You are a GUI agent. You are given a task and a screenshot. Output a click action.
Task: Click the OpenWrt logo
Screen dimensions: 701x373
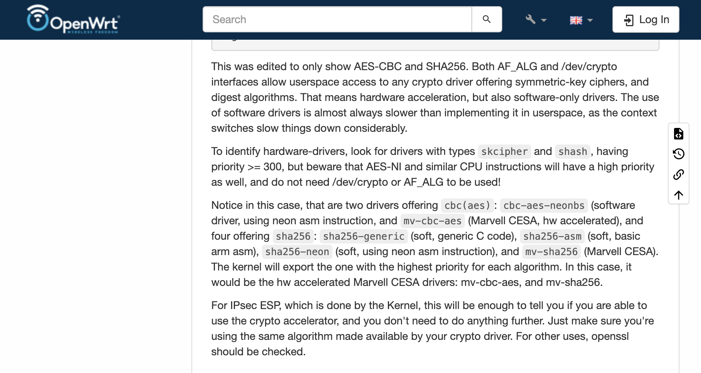(73, 20)
